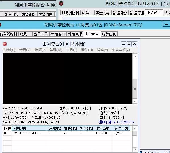Click the 网关地址 column header
170x153 pixels.
29,128
